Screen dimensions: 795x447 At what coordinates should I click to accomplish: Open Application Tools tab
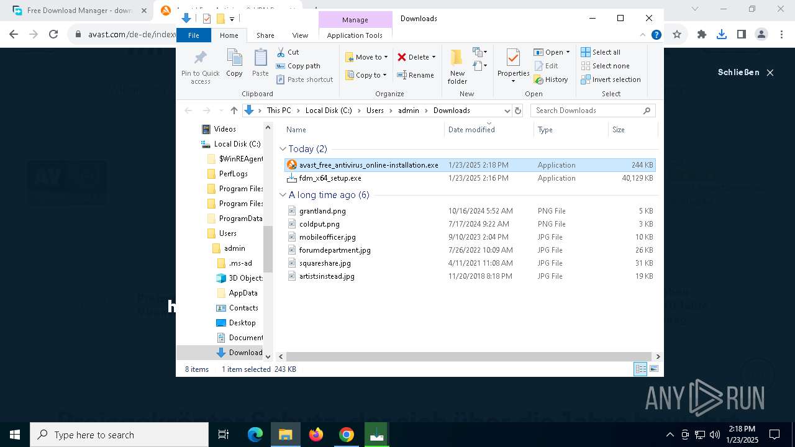pos(355,35)
